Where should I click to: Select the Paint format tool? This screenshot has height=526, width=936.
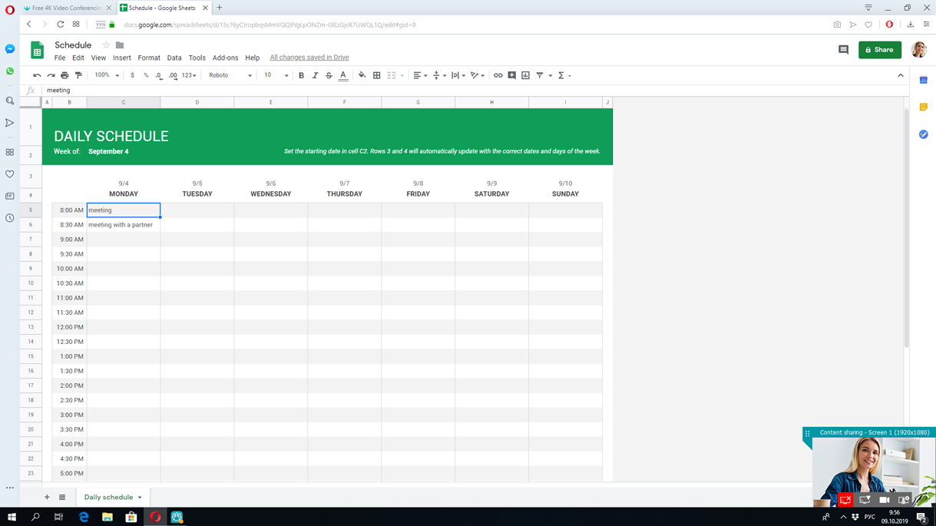78,75
